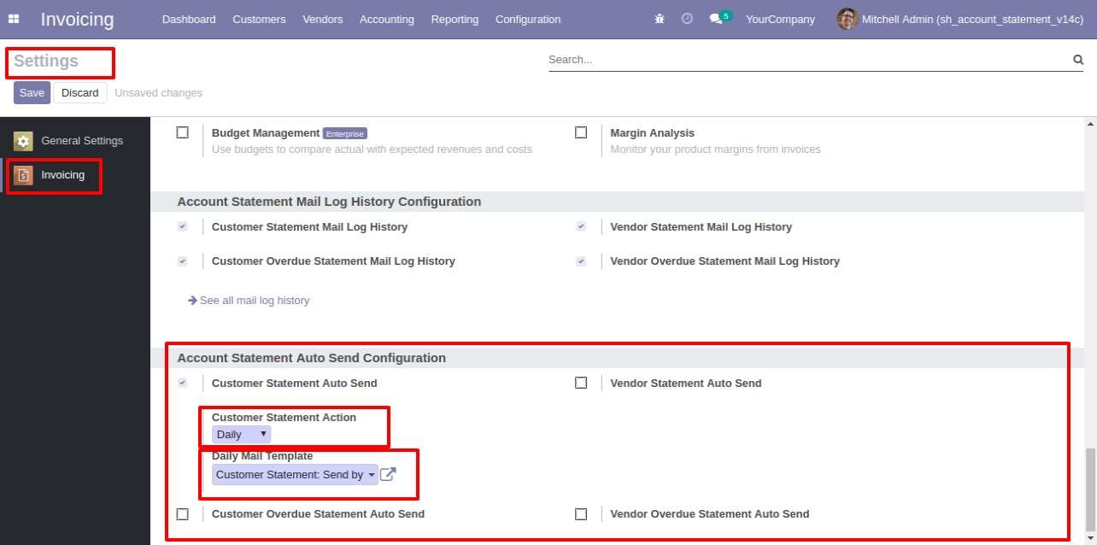Enable Customer Overdue Statement Auto Send checkbox
This screenshot has height=545, width=1097.
point(182,514)
